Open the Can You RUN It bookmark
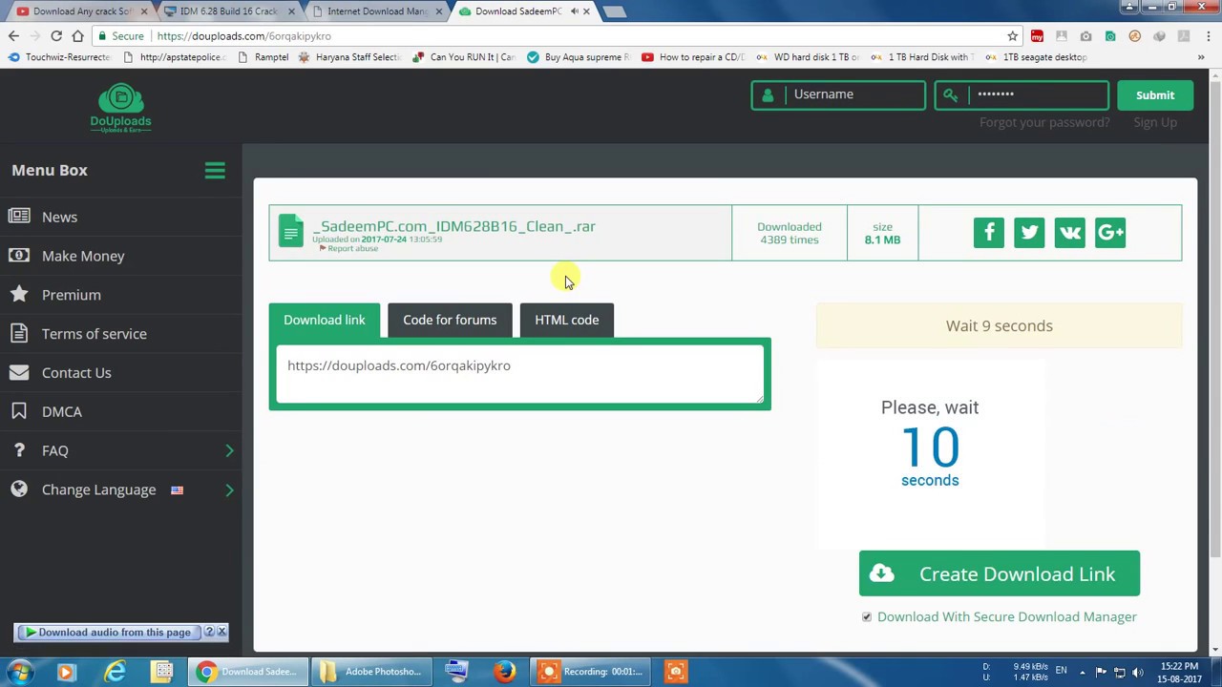The image size is (1222, 687). click(464, 57)
